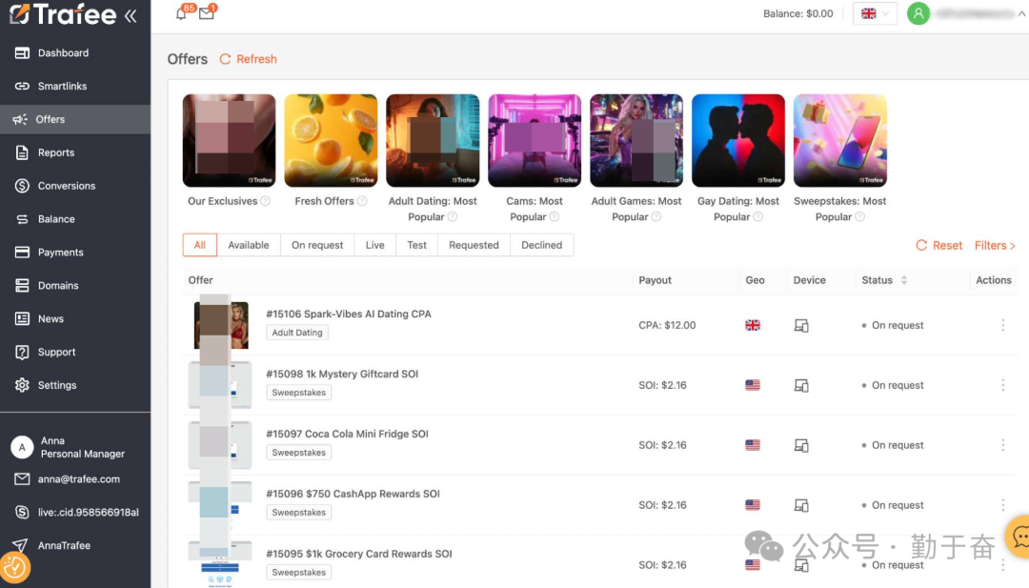Click help icon under Gay Dating Popular
1029x588 pixels.
point(758,217)
